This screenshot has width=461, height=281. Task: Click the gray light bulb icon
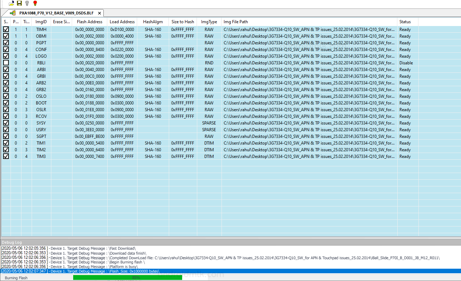(27, 3)
